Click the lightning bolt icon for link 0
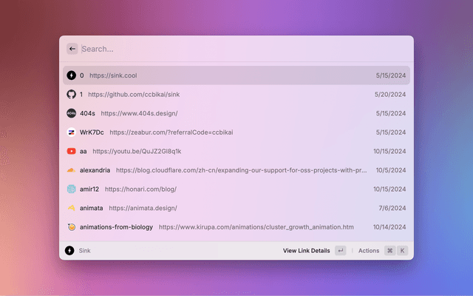Screen dimensions: 473x296 coord(71,75)
